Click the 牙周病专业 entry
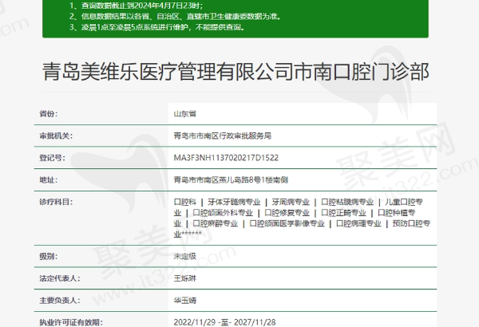The image size is (479, 327). coord(291,202)
